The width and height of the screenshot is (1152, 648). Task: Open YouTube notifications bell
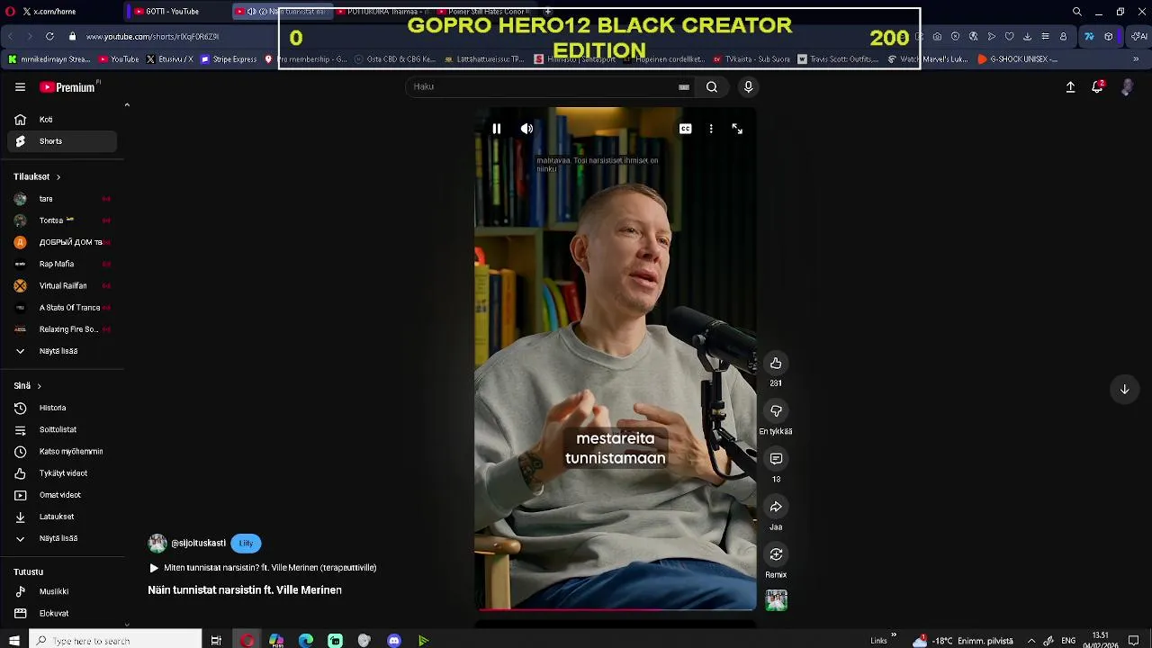click(x=1097, y=87)
